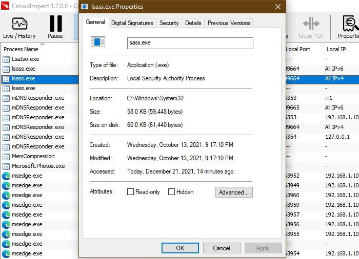
Task: Pause monitoring with the Pause icon
Action: [55, 24]
